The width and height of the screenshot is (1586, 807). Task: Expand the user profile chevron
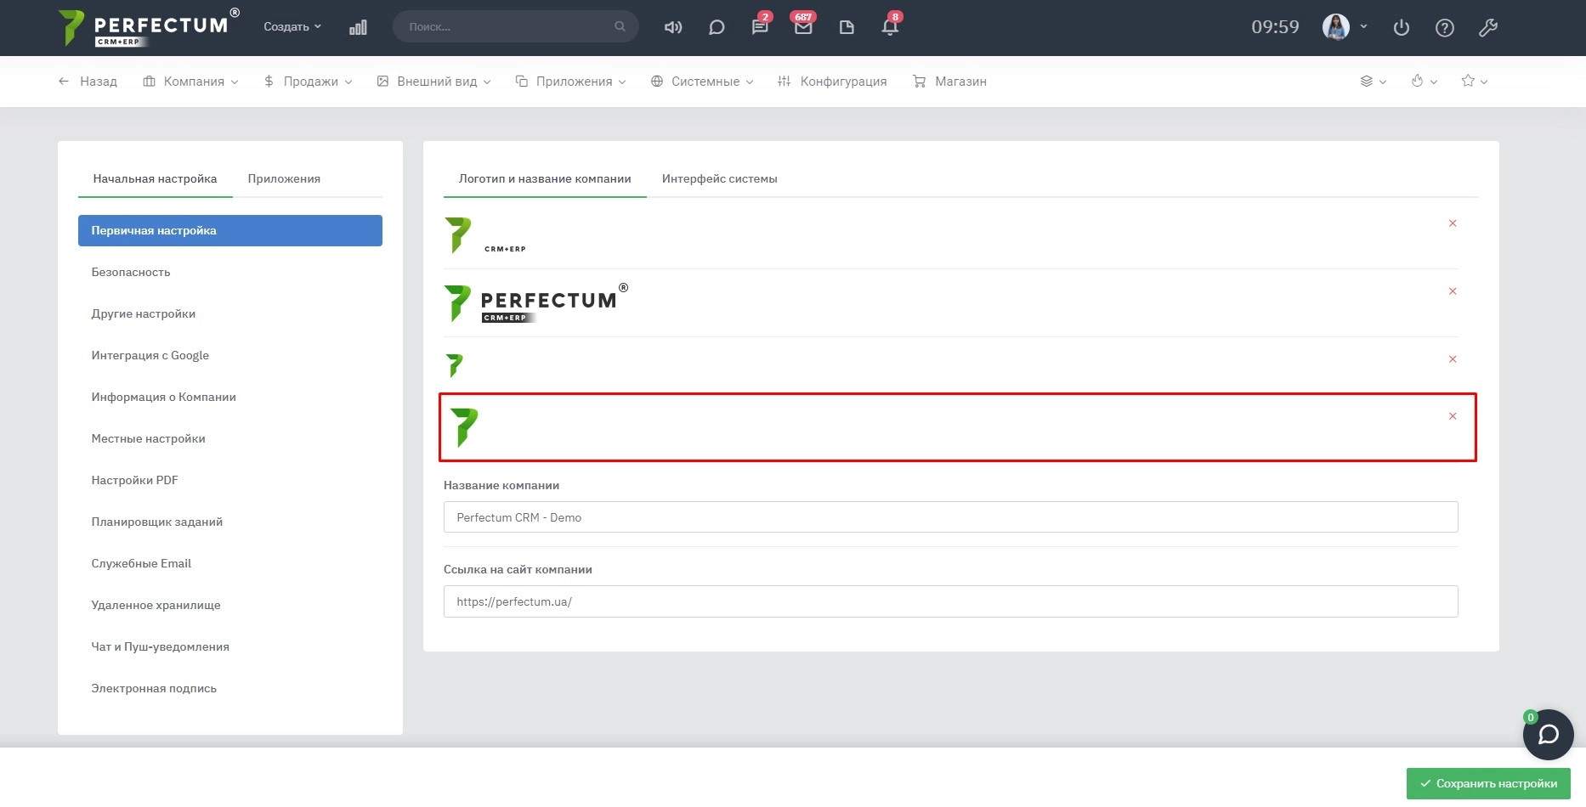pos(1363,26)
